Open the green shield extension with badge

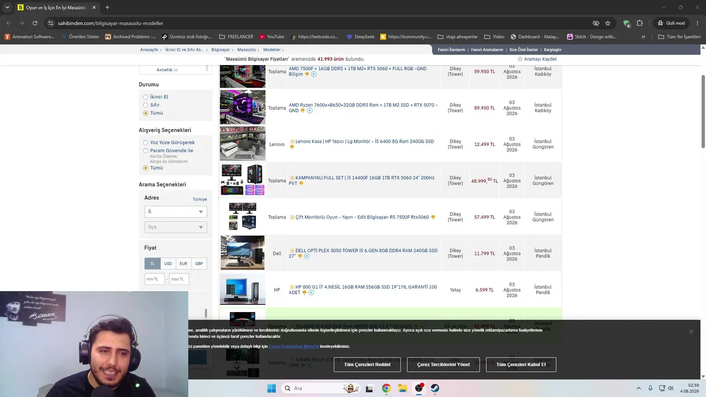627,23
